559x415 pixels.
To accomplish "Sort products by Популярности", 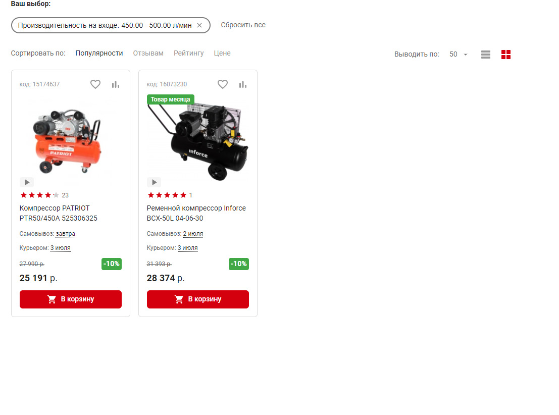I will pos(99,53).
